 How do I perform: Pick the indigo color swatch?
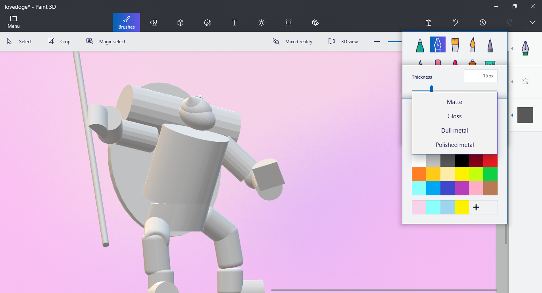click(448, 188)
